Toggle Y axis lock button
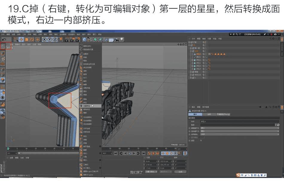The image size is (284, 181). [x=49, y=39]
